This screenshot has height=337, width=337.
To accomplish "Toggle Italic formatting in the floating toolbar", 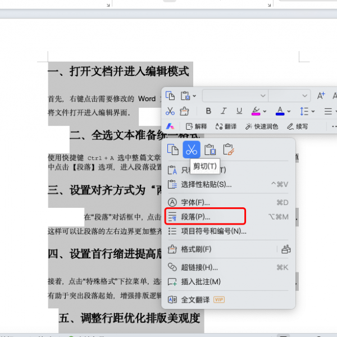I will [224, 111].
